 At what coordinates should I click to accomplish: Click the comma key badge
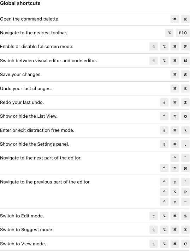point(185,144)
